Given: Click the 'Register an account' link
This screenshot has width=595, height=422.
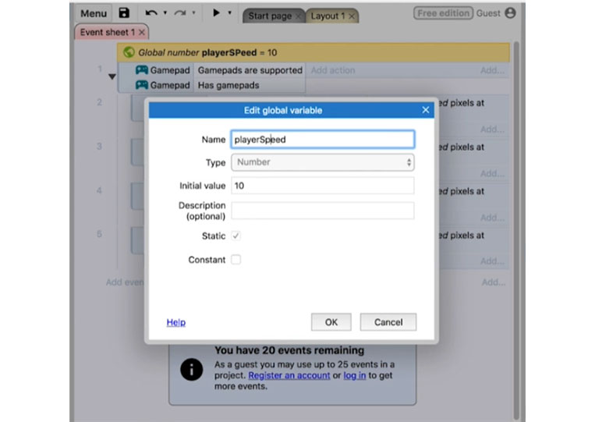Looking at the screenshot, I should 289,375.
